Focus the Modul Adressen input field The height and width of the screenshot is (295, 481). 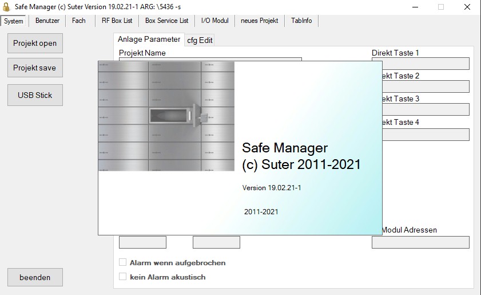(x=420, y=242)
